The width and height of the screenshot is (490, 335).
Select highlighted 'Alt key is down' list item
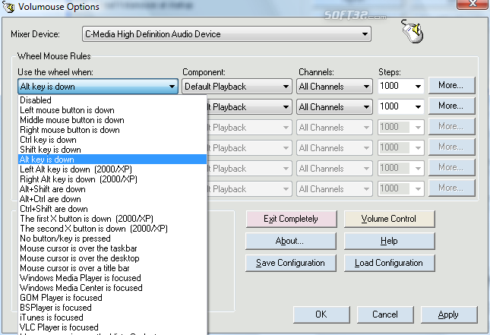112,160
